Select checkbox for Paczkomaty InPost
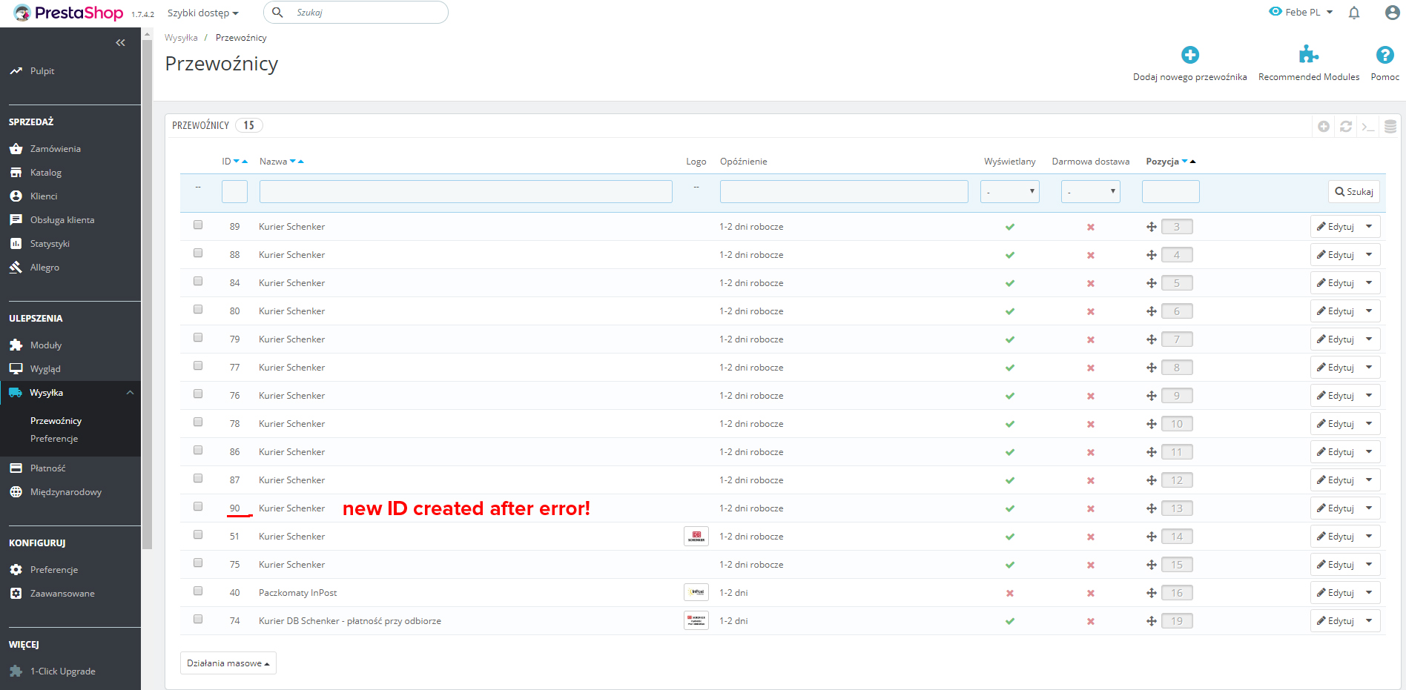The image size is (1406, 690). tap(198, 591)
